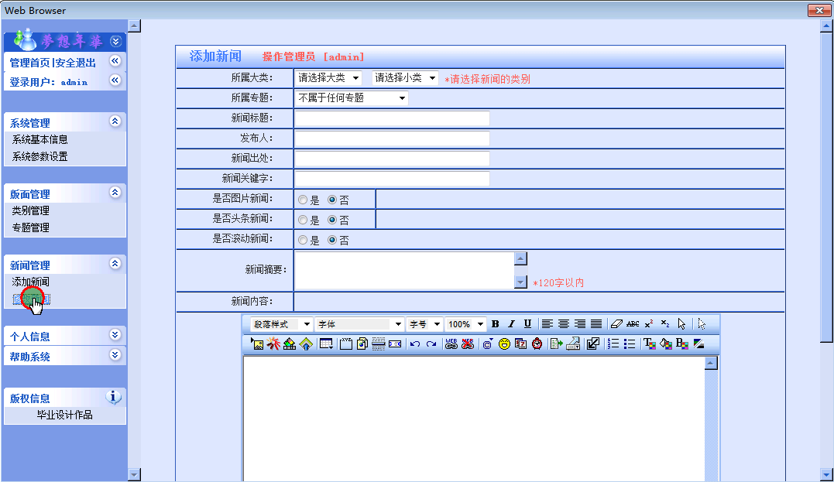The height and width of the screenshot is (482, 834).
Task: Click the 新闻标题 input field
Action: [x=392, y=118]
